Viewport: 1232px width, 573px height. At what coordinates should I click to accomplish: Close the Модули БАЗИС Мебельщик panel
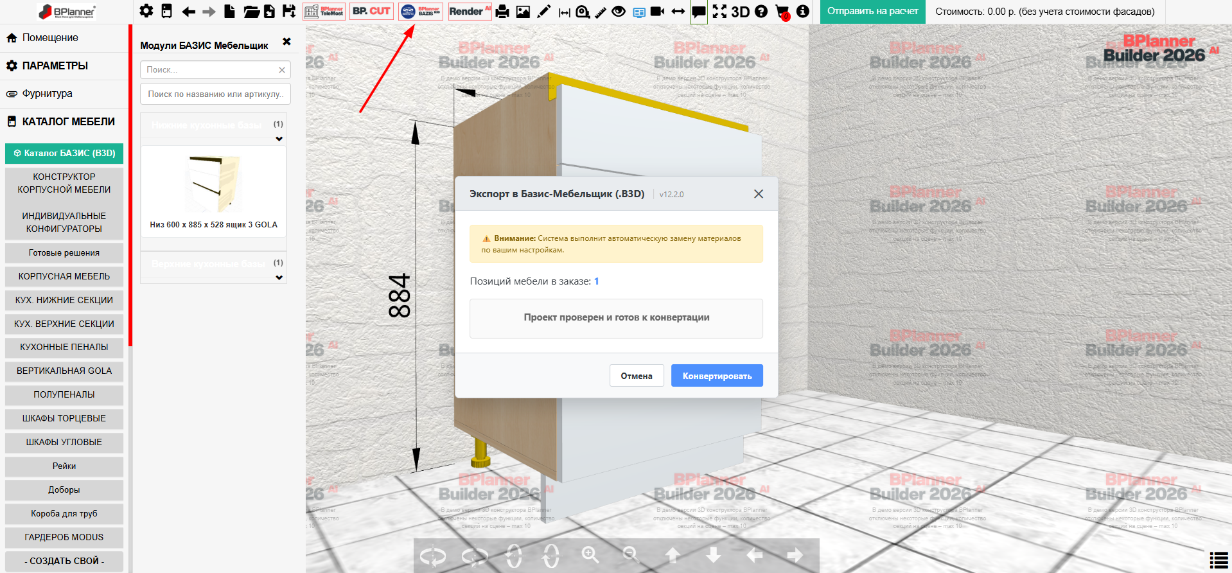coord(286,42)
